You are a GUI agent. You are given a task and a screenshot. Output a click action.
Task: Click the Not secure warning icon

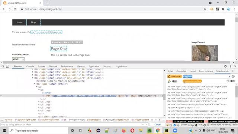22,9
